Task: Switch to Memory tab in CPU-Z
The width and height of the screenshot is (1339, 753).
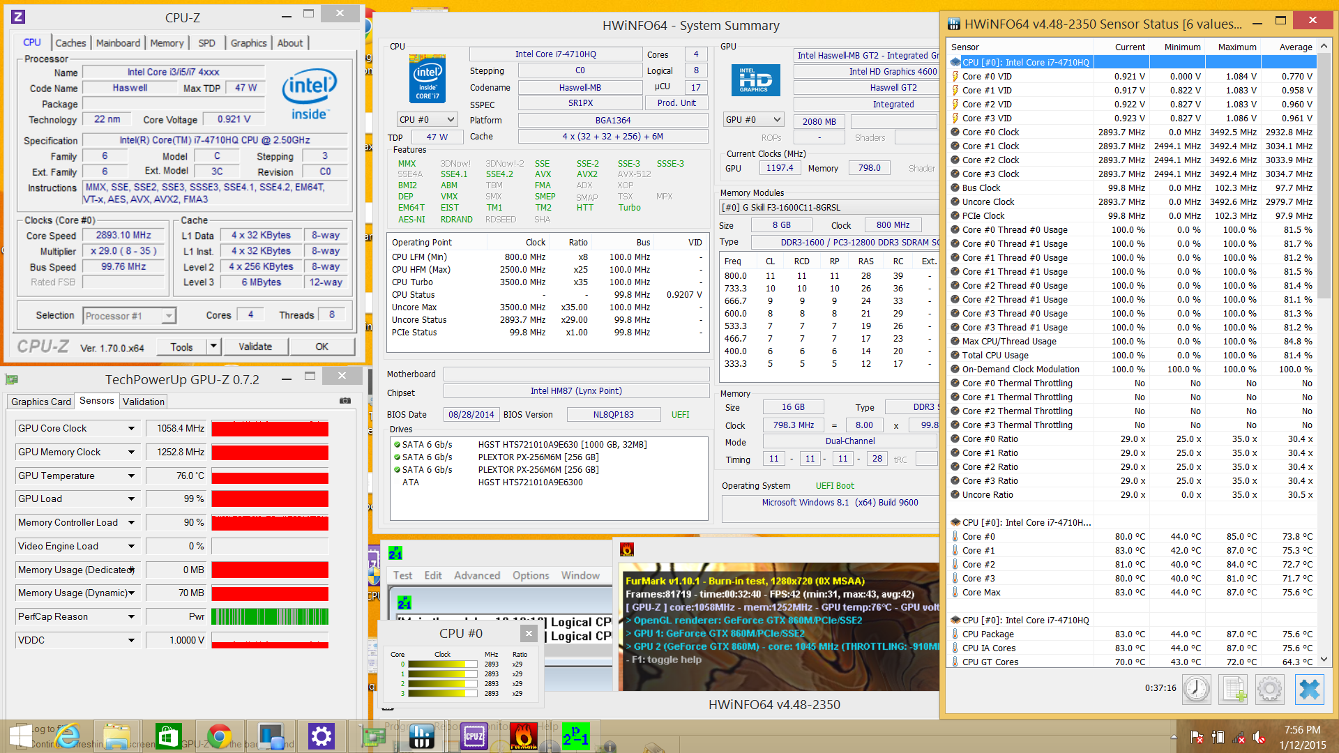Action: [x=167, y=43]
